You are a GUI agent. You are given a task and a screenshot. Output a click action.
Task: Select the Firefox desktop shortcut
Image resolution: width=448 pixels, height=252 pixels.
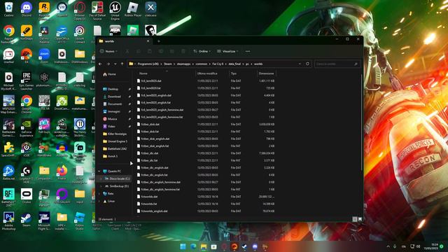62,173
